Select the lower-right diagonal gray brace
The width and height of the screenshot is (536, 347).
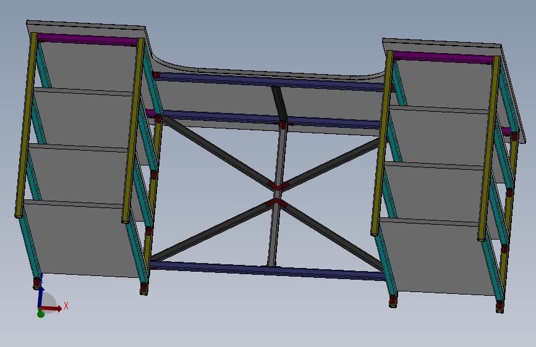click(x=331, y=236)
